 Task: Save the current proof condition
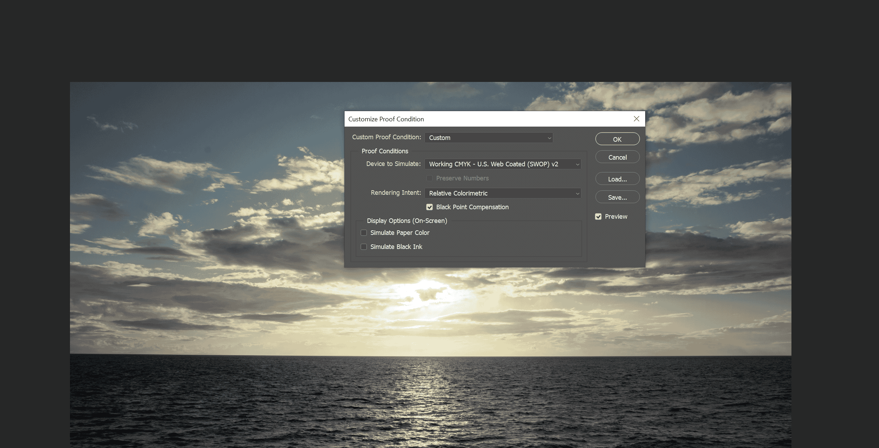click(617, 197)
